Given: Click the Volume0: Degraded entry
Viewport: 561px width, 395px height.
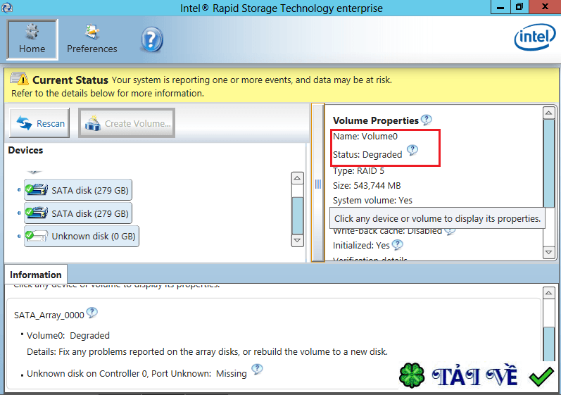Looking at the screenshot, I should (68, 336).
